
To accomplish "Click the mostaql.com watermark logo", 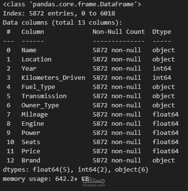I will point(94,182).
